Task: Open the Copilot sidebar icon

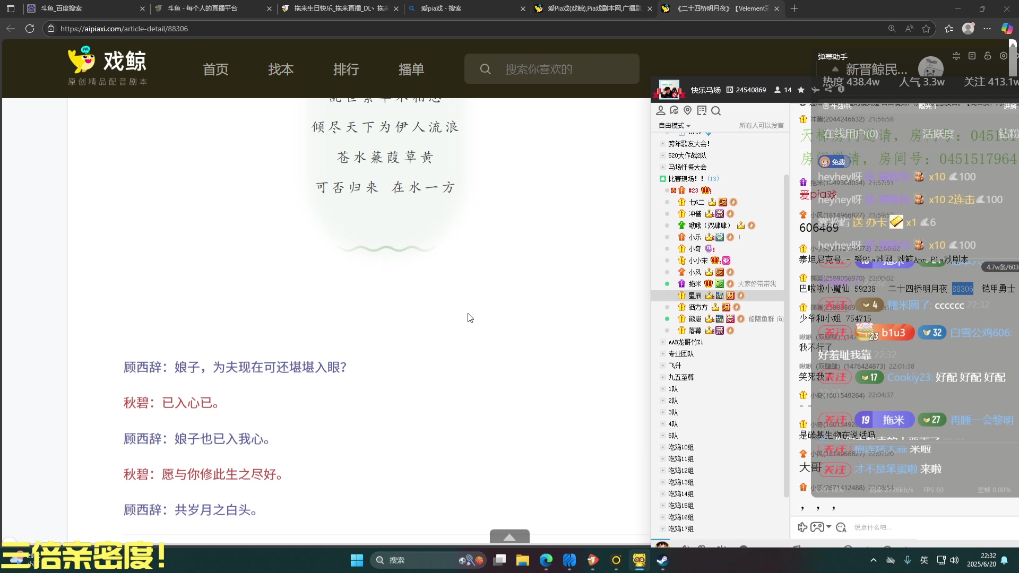Action: point(1007,29)
